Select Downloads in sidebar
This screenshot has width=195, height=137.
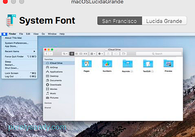pyautogui.click(x=59, y=85)
